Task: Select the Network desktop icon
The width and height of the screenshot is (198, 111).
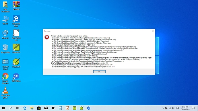Action: point(5,34)
